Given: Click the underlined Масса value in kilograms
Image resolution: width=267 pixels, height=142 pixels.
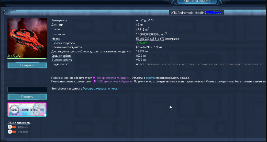Looking at the screenshot, I should [150, 39].
